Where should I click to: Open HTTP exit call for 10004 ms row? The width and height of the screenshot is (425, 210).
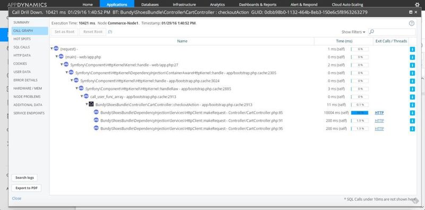[x=379, y=113]
